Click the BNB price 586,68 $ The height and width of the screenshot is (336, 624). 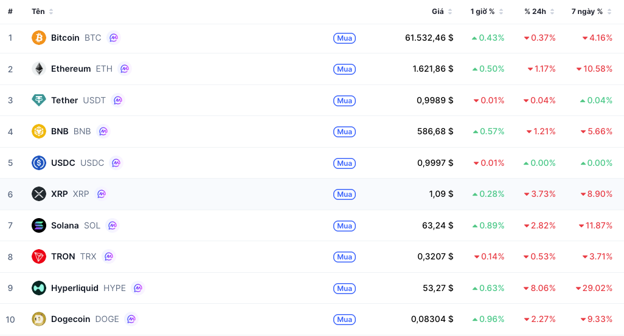(435, 131)
